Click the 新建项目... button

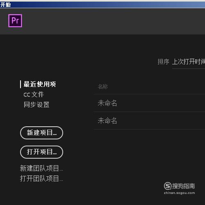point(41,133)
